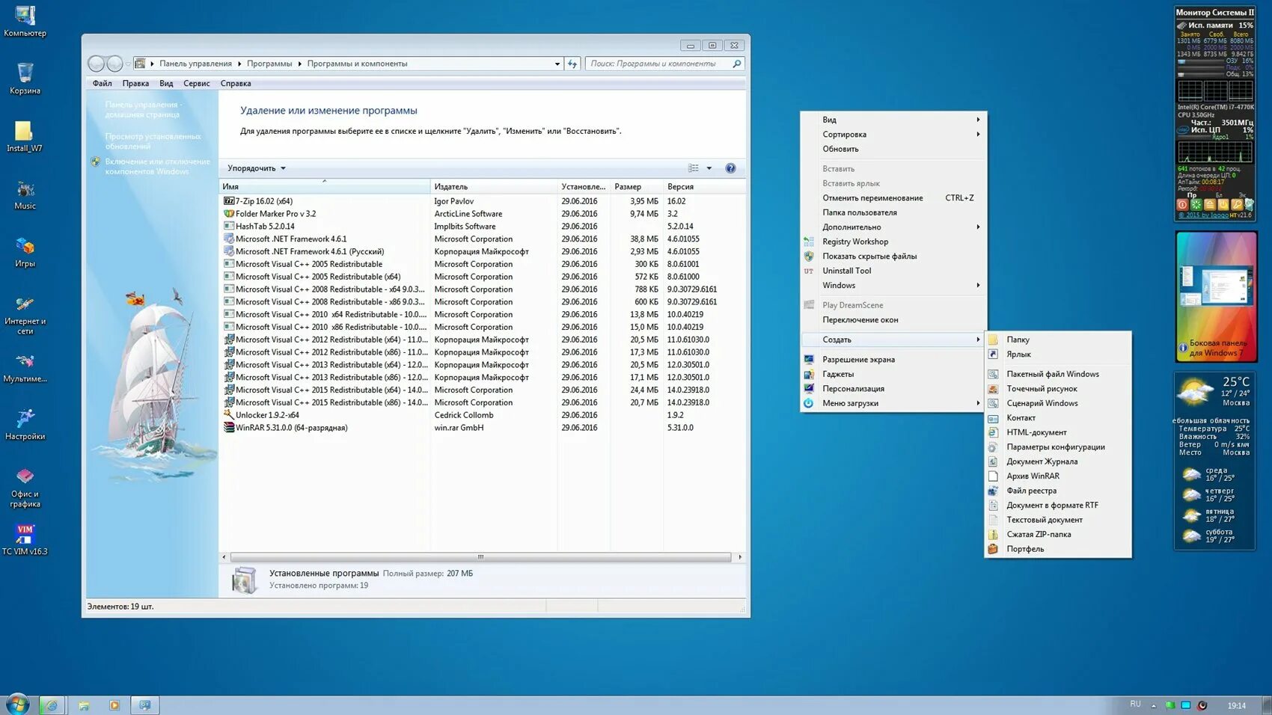Screen dimensions: 1272x715
Task: Select Microsoft .NET Framework 4.6.1 (Русский) row
Action: tap(483, 252)
